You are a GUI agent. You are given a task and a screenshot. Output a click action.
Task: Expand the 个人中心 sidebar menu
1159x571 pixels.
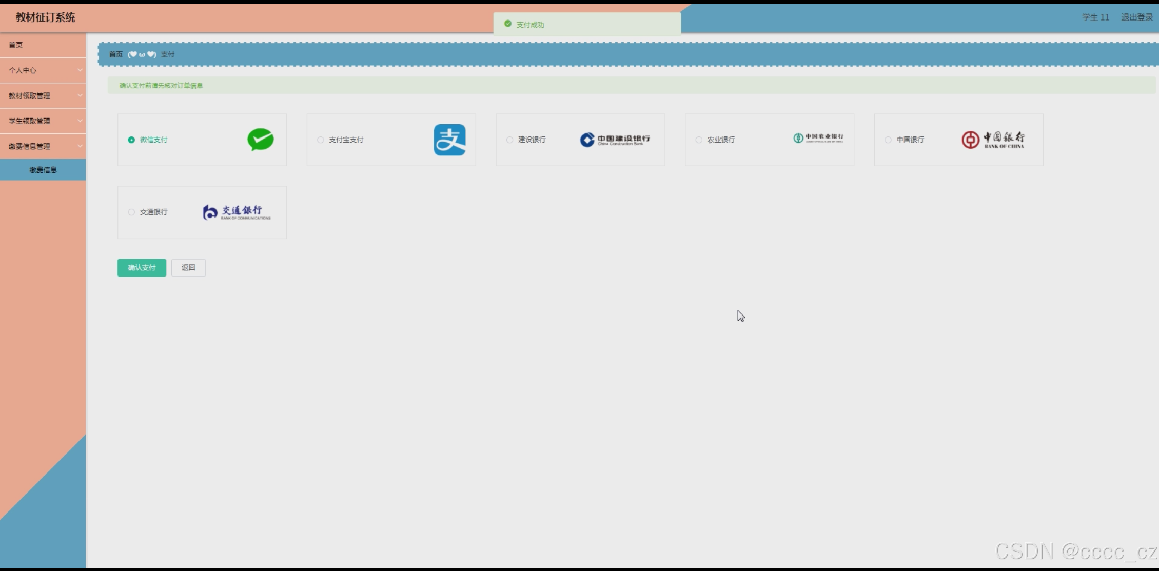coord(43,70)
